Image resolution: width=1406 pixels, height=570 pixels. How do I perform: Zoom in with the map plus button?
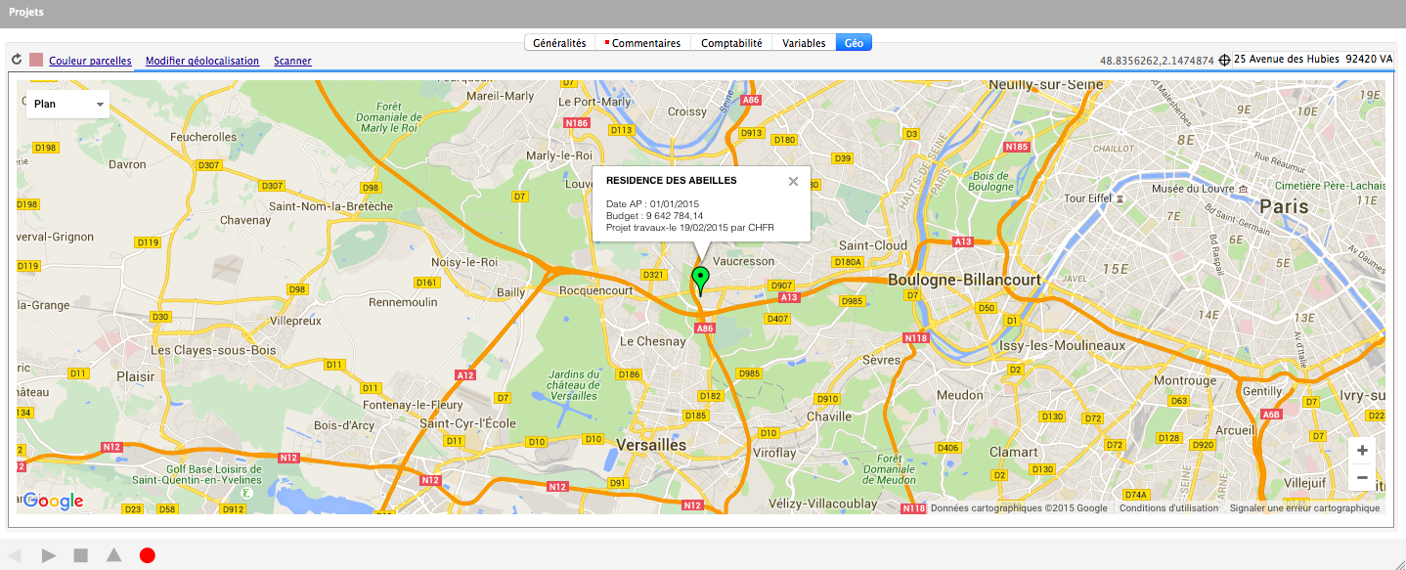pyautogui.click(x=1362, y=450)
